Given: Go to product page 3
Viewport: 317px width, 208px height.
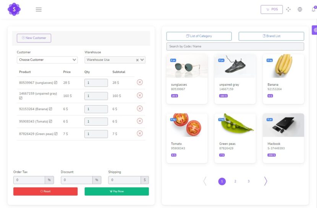Looking at the screenshot, I should (249, 181).
